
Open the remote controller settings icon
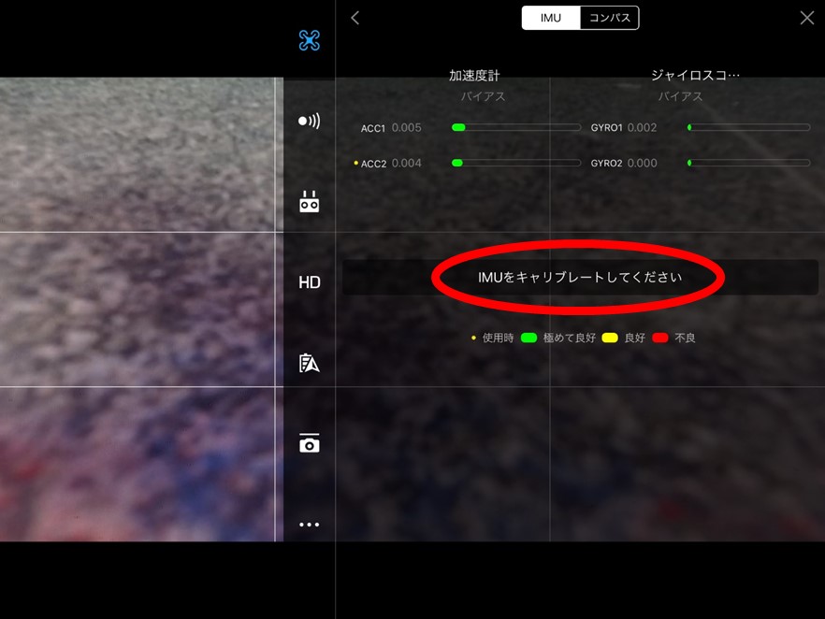(x=309, y=201)
